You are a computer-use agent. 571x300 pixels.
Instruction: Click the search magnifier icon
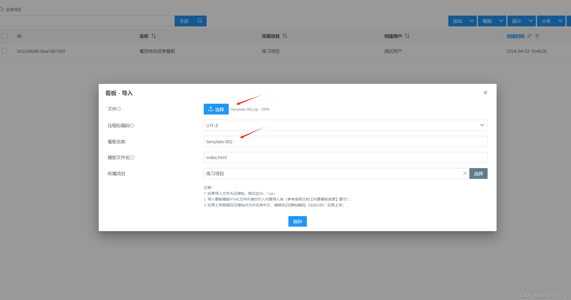pos(200,21)
